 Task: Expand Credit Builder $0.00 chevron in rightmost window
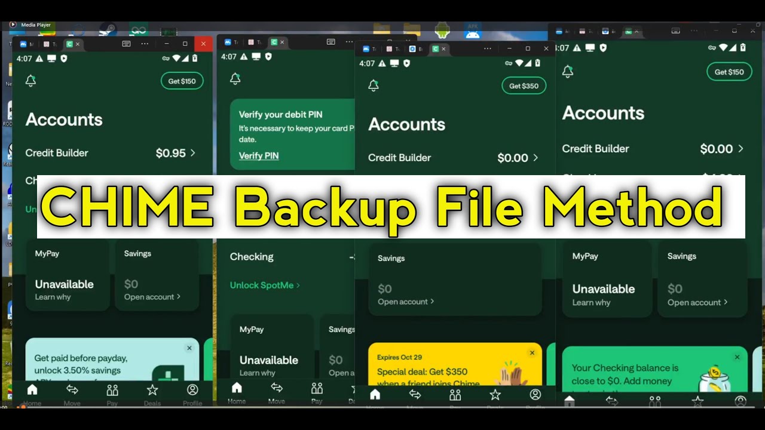741,149
